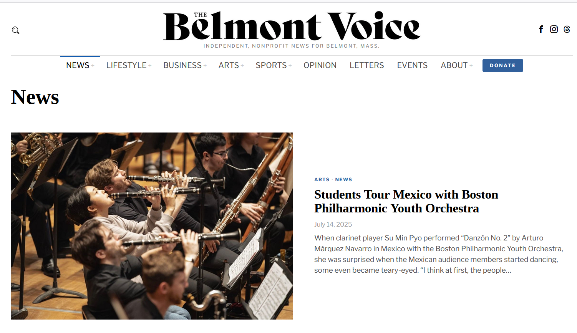
Task: Click the blue DONATE button
Action: click(x=503, y=65)
